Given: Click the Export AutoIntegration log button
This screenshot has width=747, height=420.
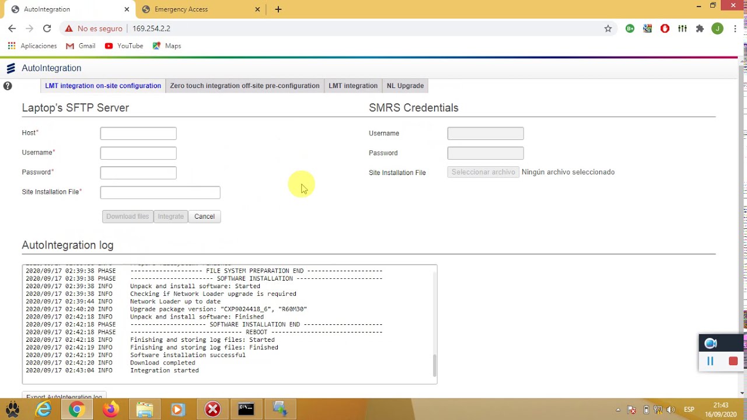Looking at the screenshot, I should 64,397.
